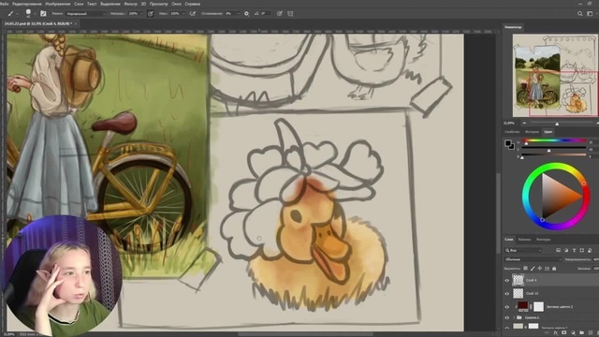The image size is (599, 337).
Task: Add layer style fx button
Action: point(556,333)
